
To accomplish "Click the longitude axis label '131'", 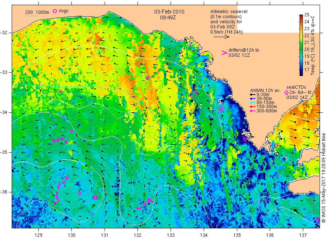I will point(105,235).
